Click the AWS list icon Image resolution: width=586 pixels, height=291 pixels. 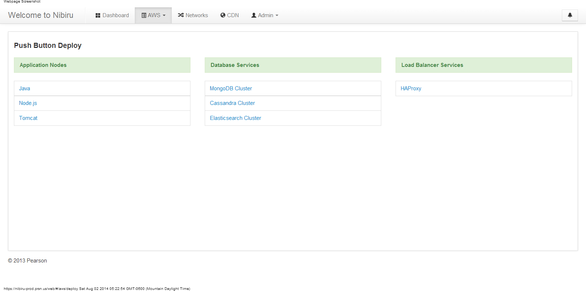(144, 15)
